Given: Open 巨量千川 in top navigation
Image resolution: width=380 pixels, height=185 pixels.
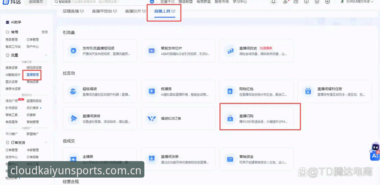Looking at the screenshot, I should tap(168, 2).
